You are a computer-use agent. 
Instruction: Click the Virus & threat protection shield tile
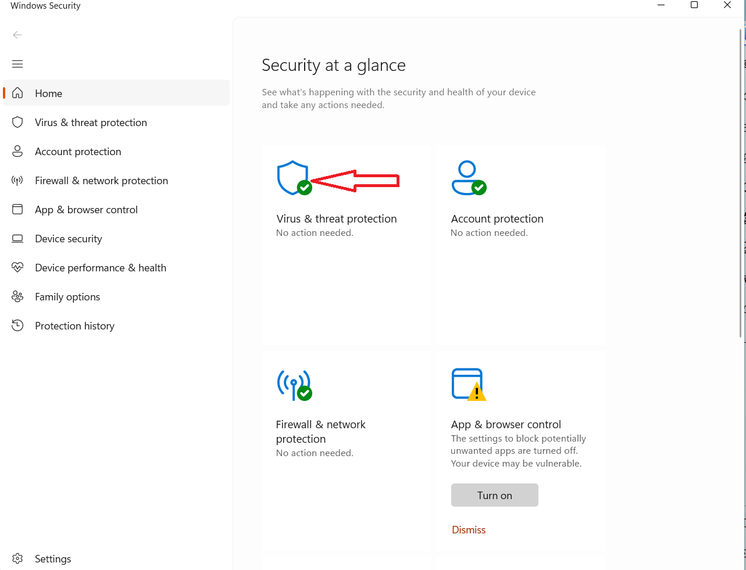click(x=294, y=178)
